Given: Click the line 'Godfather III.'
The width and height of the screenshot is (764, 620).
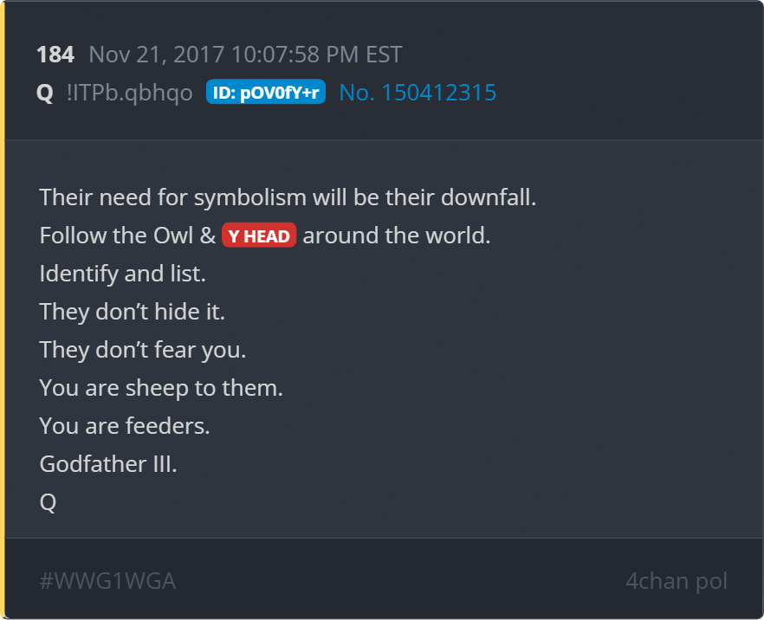Looking at the screenshot, I should 107,463.
